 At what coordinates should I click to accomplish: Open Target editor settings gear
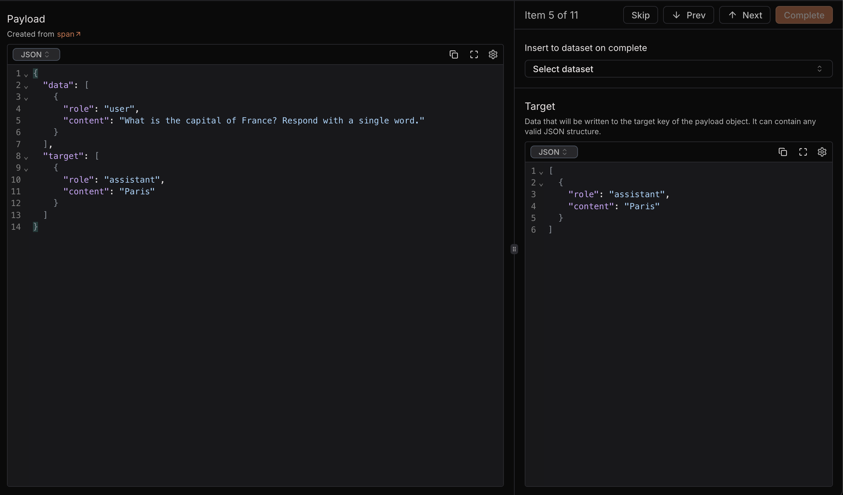click(x=822, y=152)
